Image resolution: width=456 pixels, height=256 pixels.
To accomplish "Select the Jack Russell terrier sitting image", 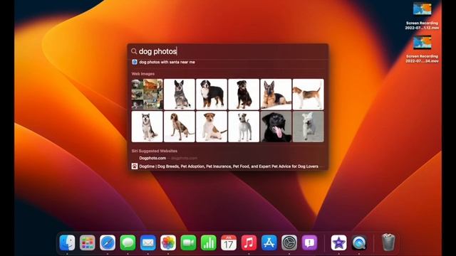I will [x=212, y=127].
